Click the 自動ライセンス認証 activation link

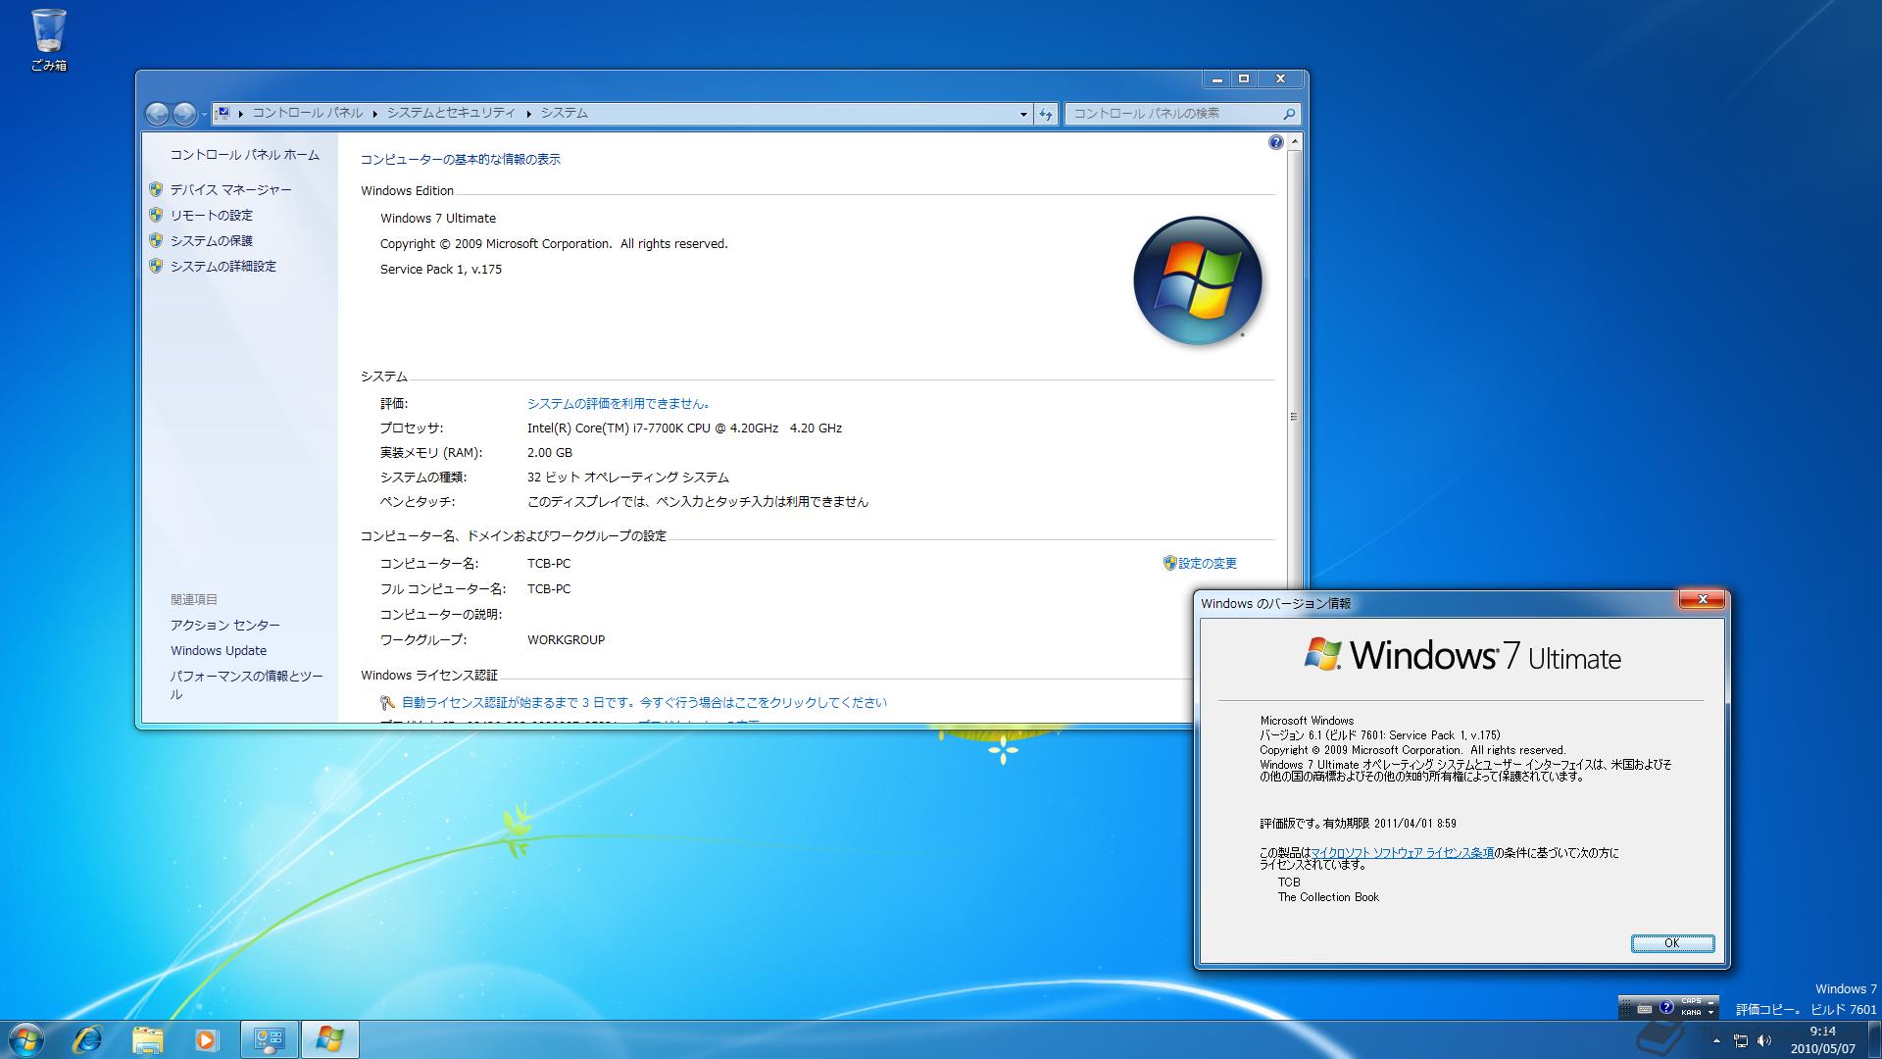[x=644, y=703]
